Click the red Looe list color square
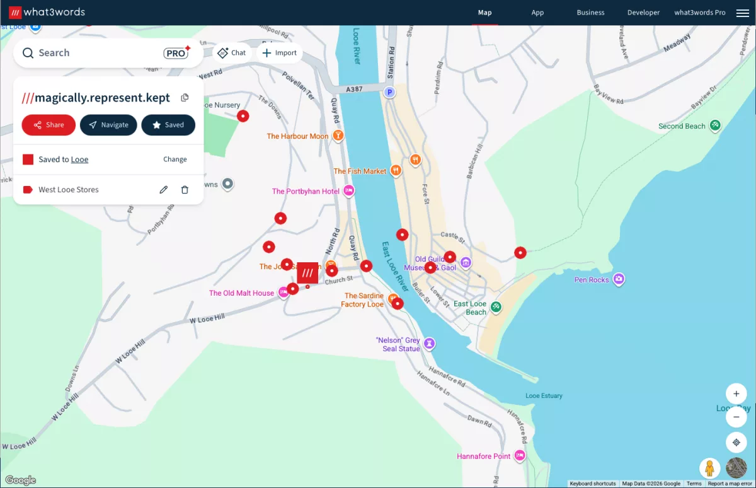 (x=28, y=160)
